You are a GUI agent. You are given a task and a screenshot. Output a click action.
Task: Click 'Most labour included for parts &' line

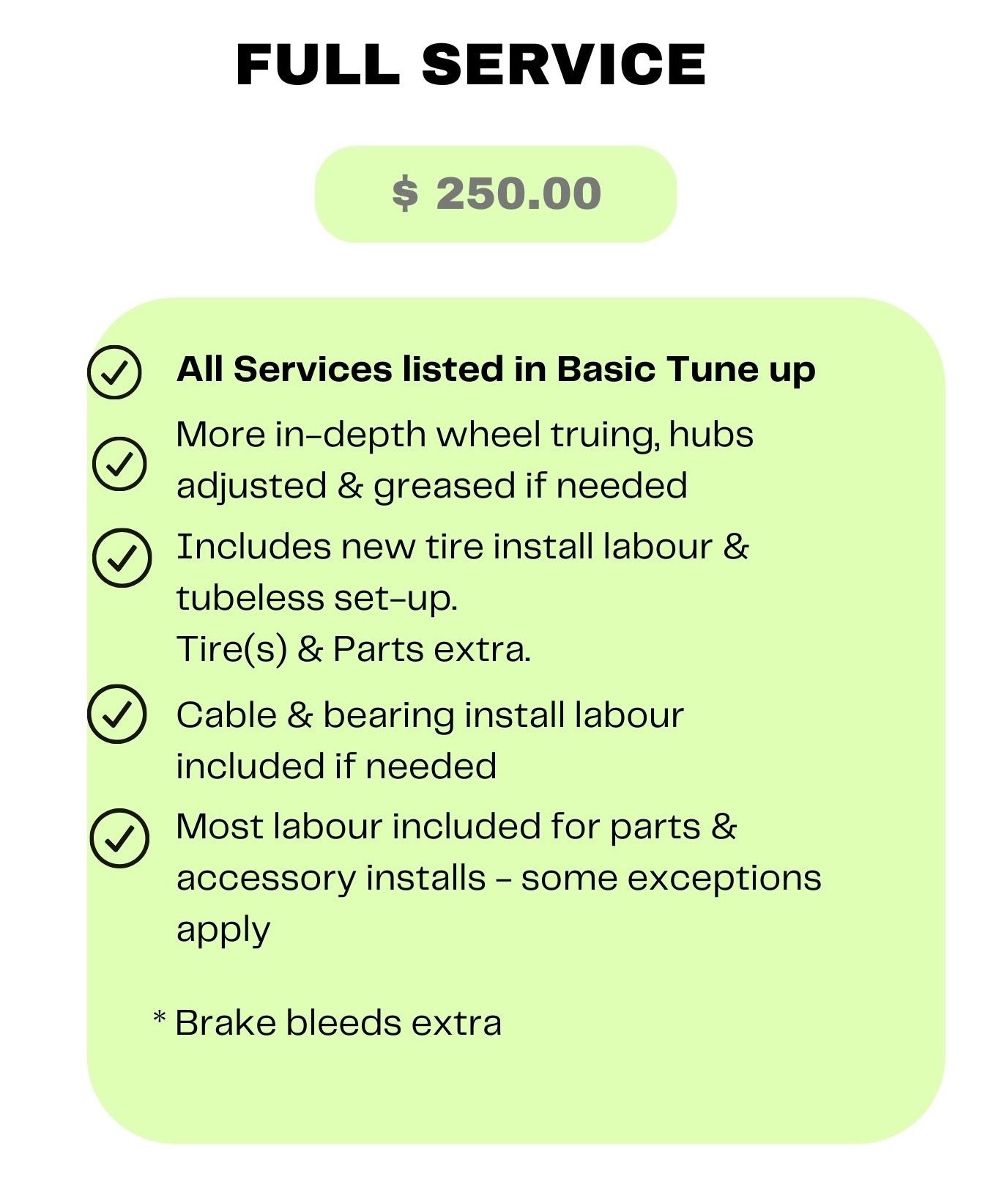coord(456,827)
